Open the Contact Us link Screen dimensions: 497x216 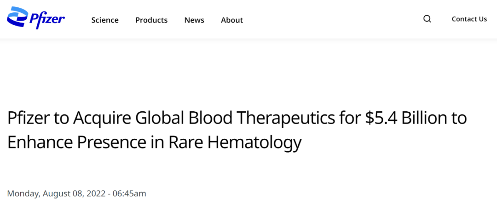point(469,19)
